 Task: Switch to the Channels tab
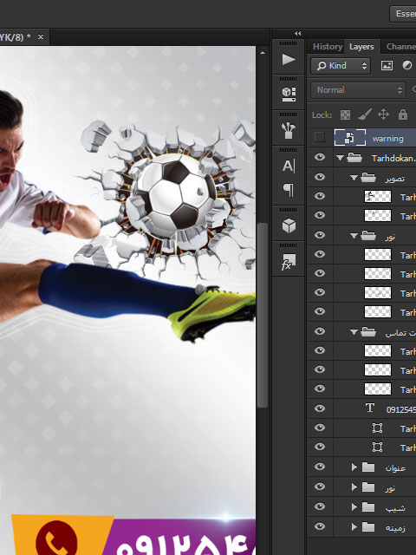(400, 47)
